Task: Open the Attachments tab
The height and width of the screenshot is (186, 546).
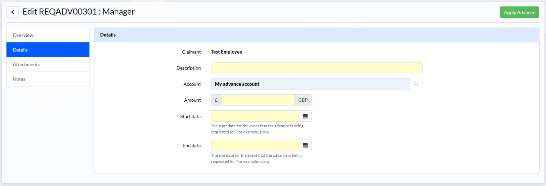Action: point(48,65)
